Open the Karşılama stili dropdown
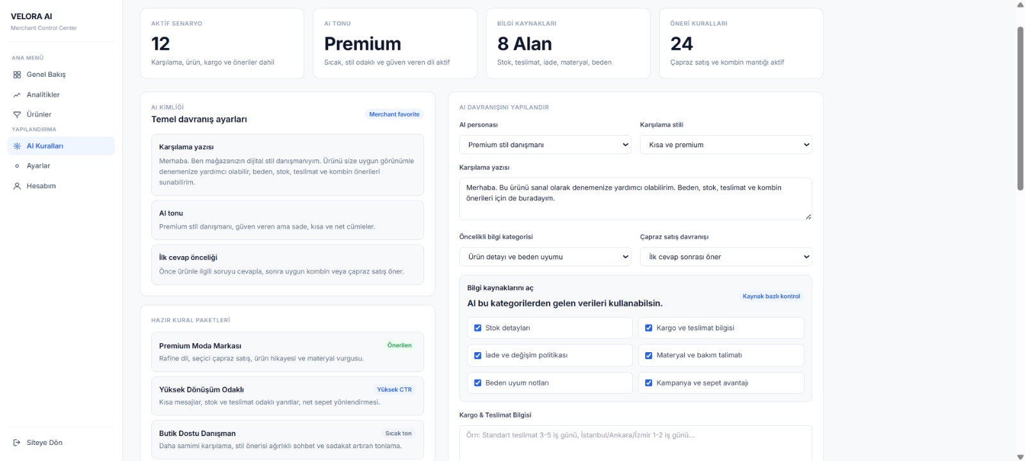This screenshot has height=461, width=1025. point(726,145)
